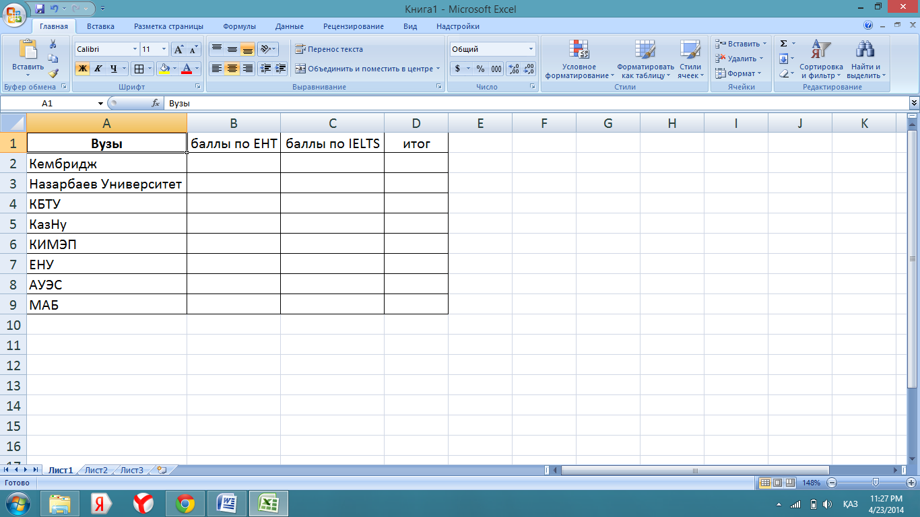Screen dimensions: 920x517
Task: Select cell containing Назарбаев Университет
Action: click(106, 183)
